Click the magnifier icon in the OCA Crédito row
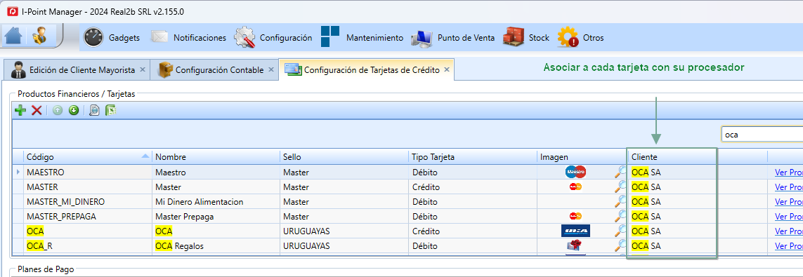 (x=620, y=231)
